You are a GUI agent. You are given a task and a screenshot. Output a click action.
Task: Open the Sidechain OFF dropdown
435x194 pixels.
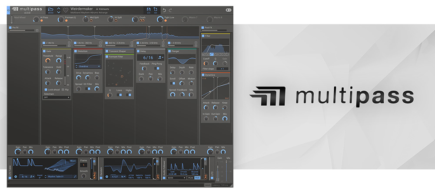point(56,97)
